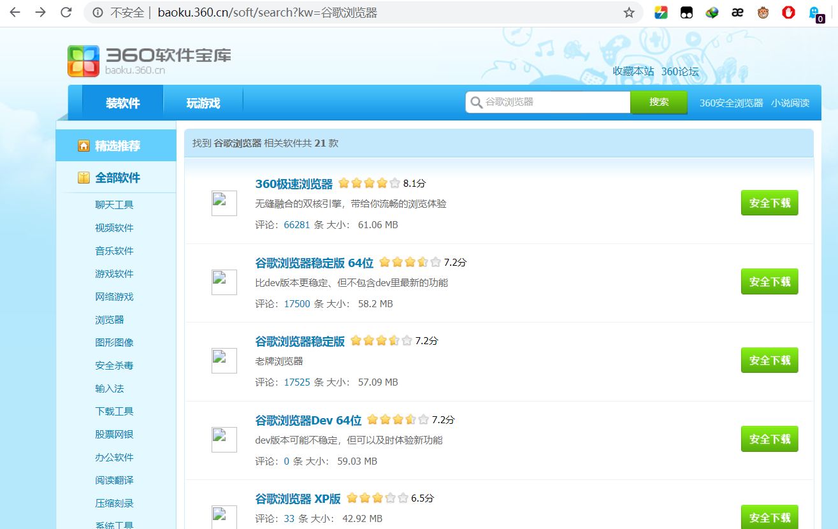The image size is (838, 529).
Task: Go forward with the browser forward arrow
Action: click(x=41, y=13)
